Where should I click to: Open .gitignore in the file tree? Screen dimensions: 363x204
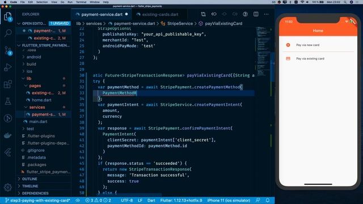pos(35,150)
